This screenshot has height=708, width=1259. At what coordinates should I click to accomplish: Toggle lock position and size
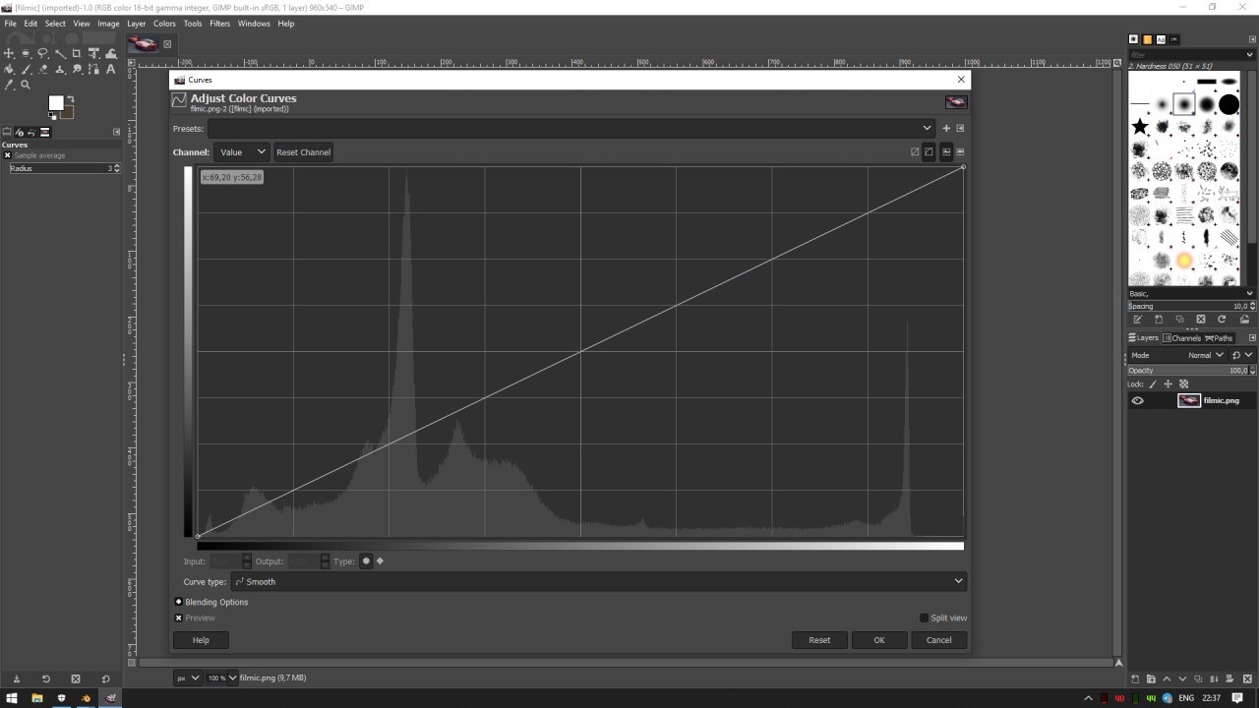coord(1169,383)
